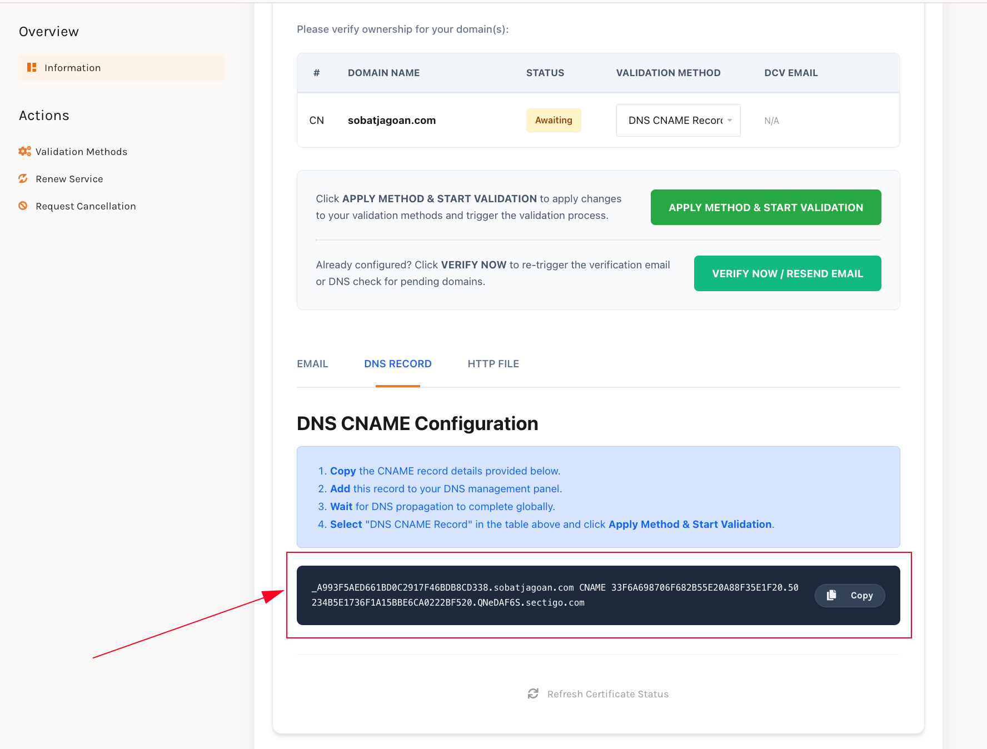Click the gears icon beside Validation Methods
This screenshot has height=749, width=987.
coord(24,151)
